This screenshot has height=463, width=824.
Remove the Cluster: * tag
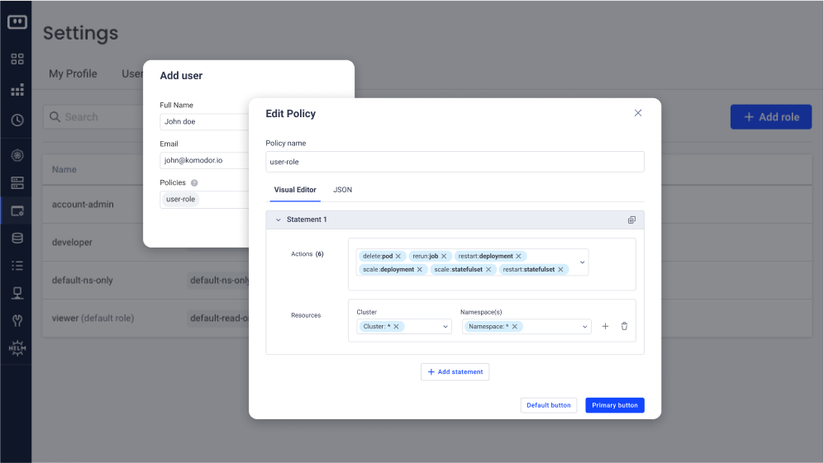396,327
